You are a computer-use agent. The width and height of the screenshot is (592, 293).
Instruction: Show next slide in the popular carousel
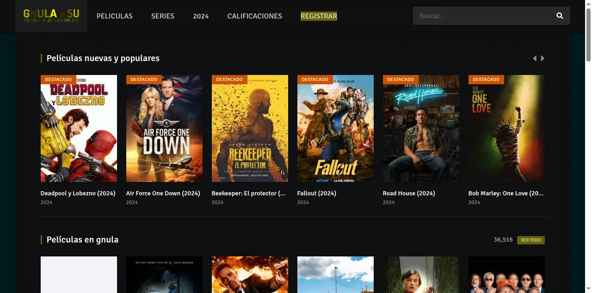(x=543, y=58)
